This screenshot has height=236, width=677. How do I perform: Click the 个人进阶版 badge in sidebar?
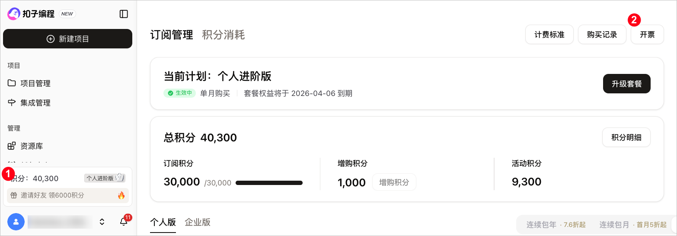[x=100, y=178]
